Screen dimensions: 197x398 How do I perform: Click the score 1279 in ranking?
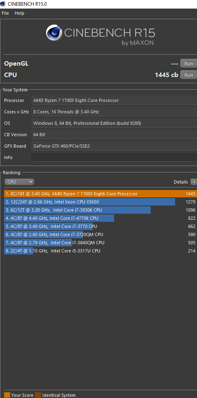coord(191,202)
